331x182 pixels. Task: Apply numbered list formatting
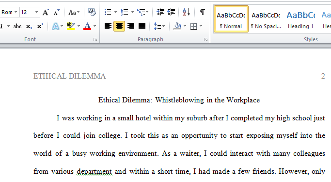tap(125, 12)
